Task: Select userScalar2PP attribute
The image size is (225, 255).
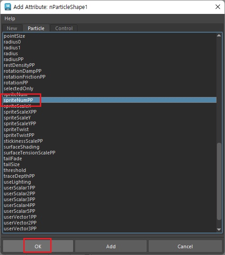Action: [110, 193]
